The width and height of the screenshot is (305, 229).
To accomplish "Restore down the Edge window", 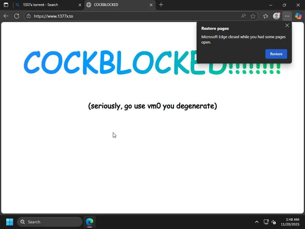I will coord(284,5).
